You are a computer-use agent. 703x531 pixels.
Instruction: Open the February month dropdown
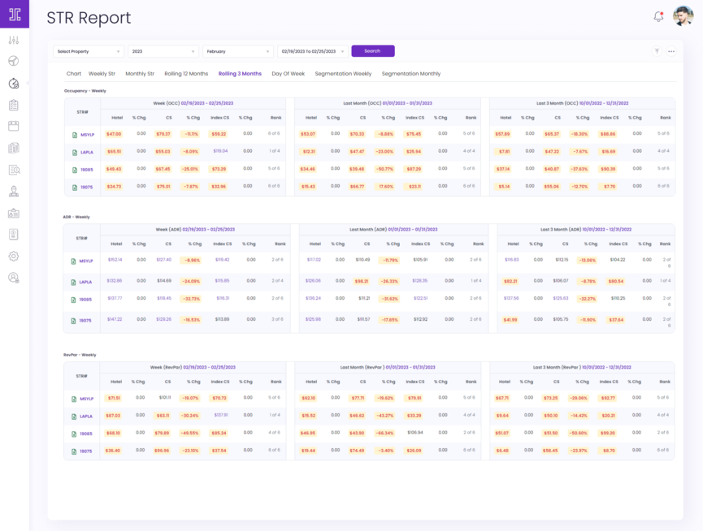pos(237,51)
